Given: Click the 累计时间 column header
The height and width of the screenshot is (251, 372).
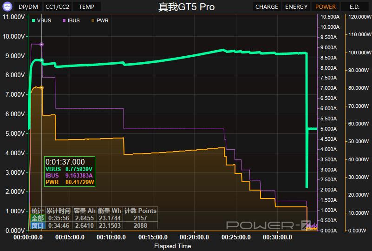Looking at the screenshot, I should [59, 211].
